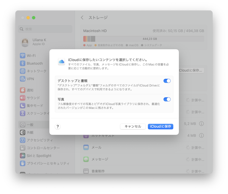Open the Uliana K Apple ID profile
This screenshot has width=228, height=194.
[33, 42]
